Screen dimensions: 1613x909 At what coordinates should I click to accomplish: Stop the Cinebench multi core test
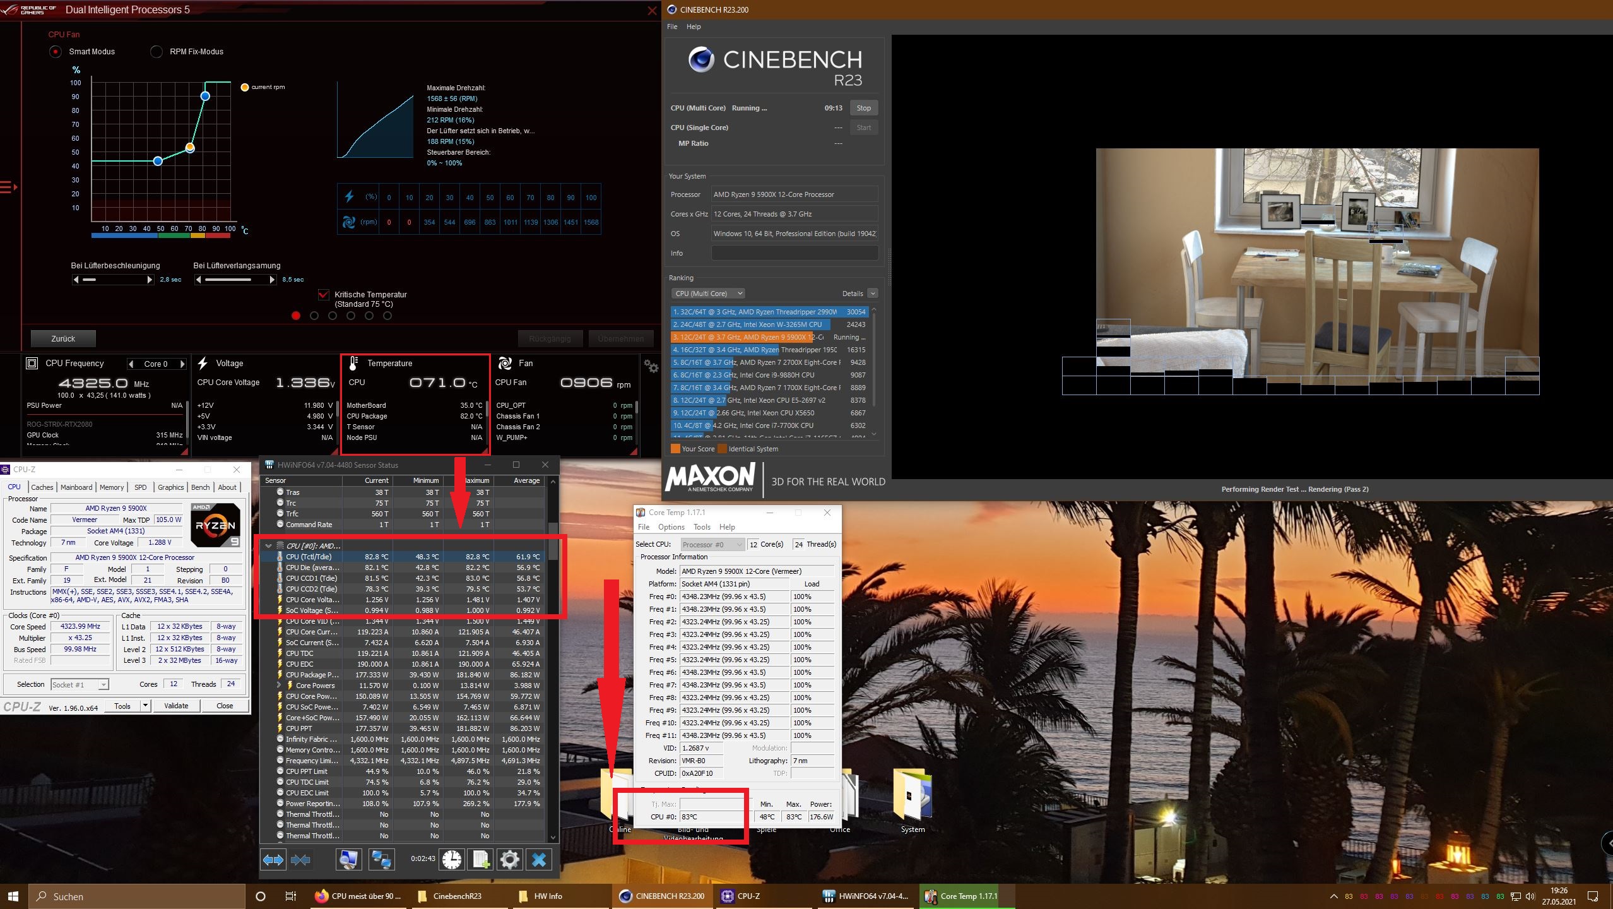click(863, 108)
